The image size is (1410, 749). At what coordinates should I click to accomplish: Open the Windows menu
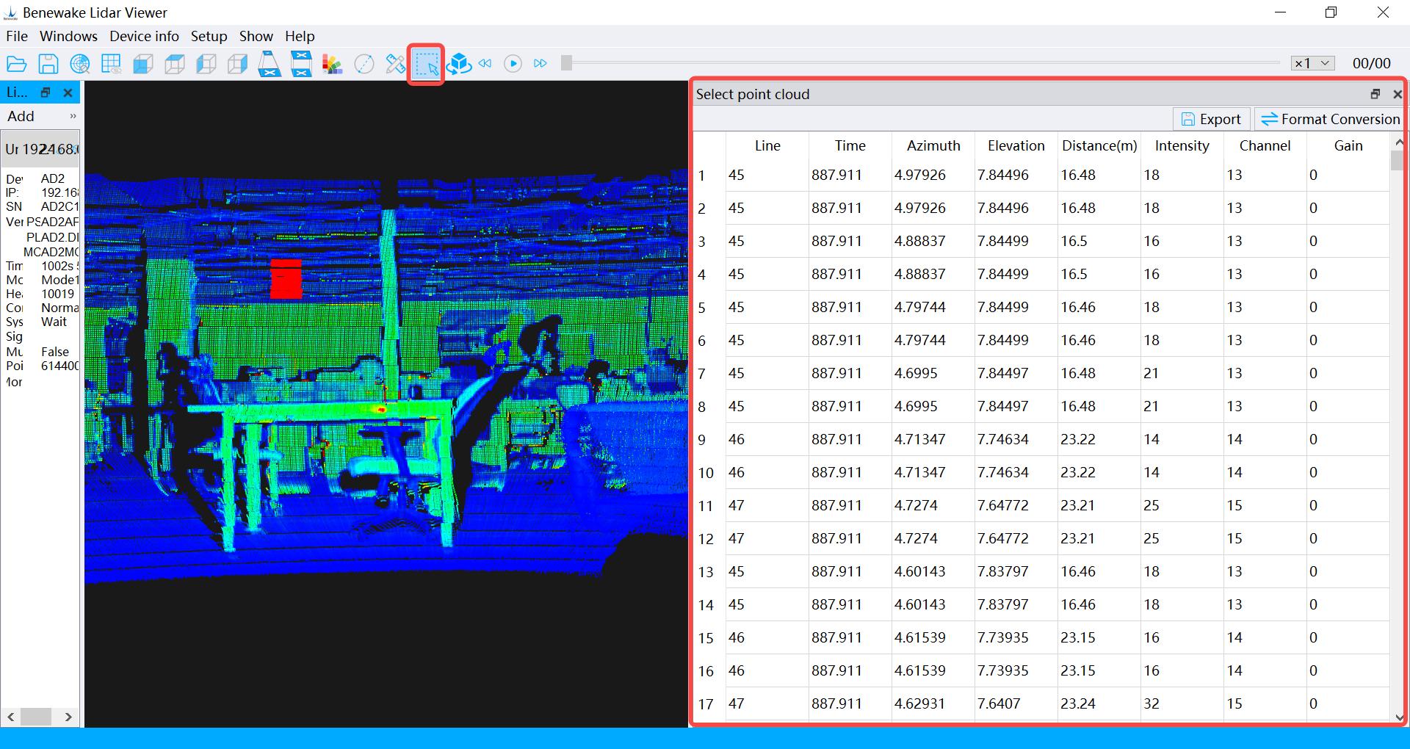(x=68, y=36)
